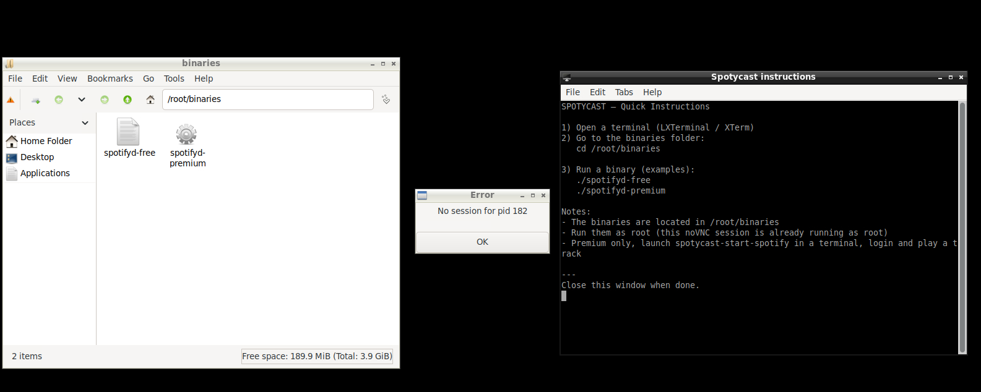Click the jump-to-path icon right of the address bar

[x=386, y=100]
